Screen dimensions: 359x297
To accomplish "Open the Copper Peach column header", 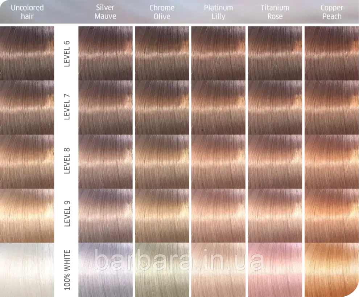I will [332, 12].
